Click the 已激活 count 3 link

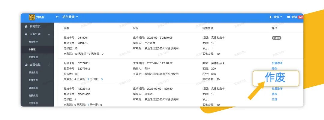point(88,79)
